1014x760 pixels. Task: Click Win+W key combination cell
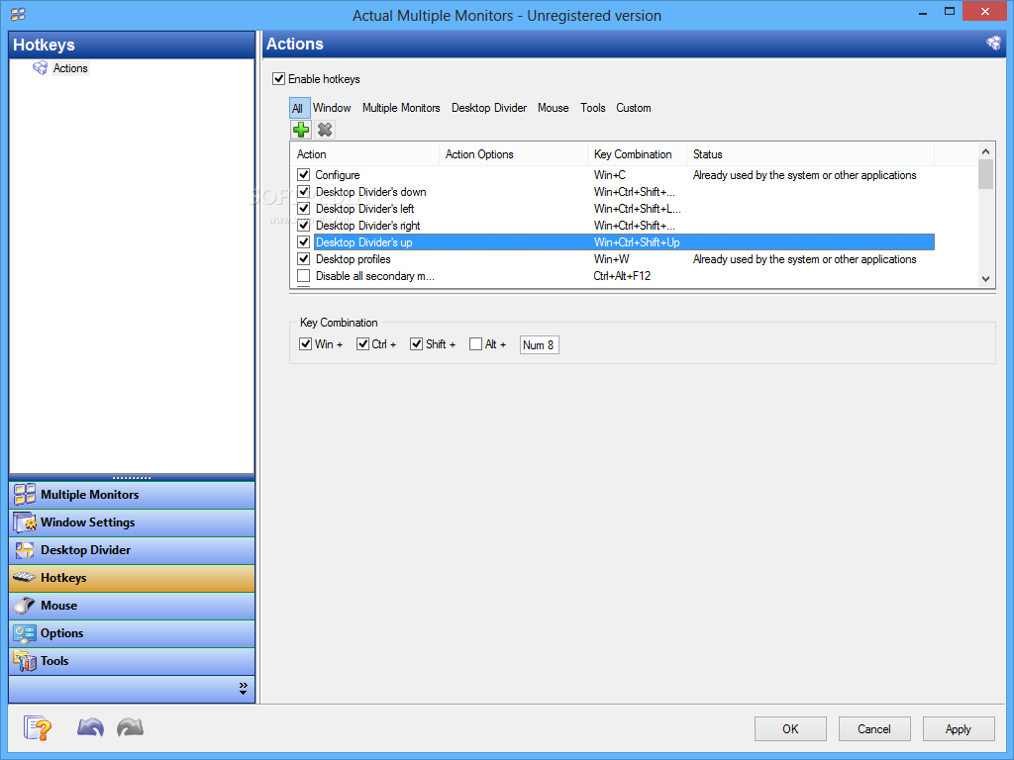(x=611, y=259)
